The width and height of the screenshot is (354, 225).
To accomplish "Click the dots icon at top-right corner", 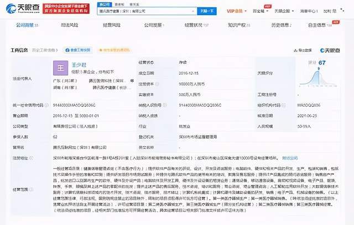I will (x=342, y=10).
